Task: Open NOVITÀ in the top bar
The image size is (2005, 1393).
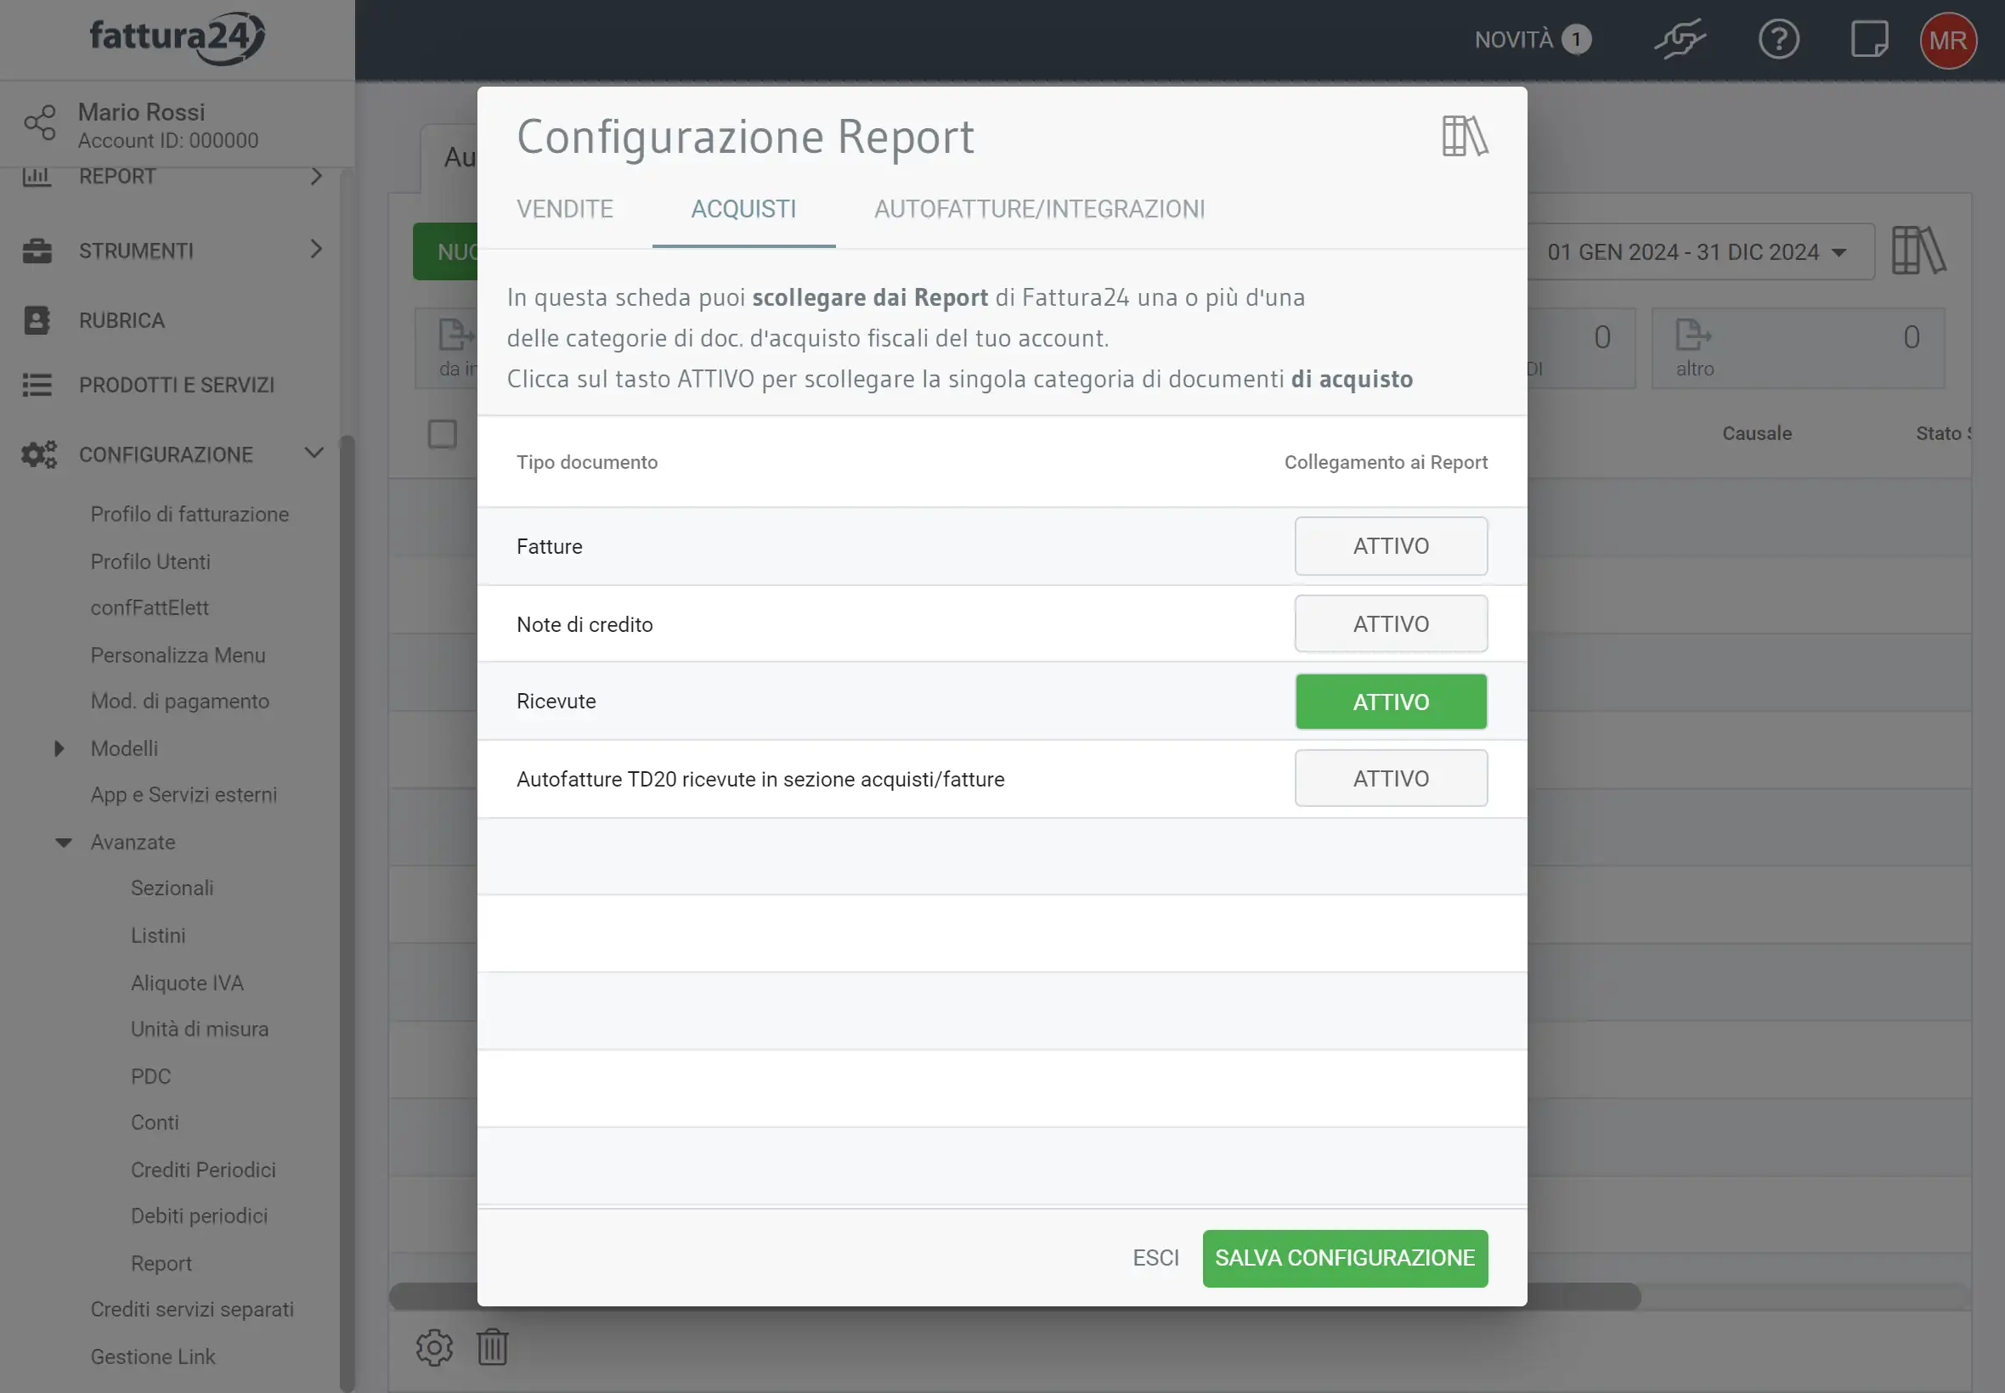Action: 1514,40
